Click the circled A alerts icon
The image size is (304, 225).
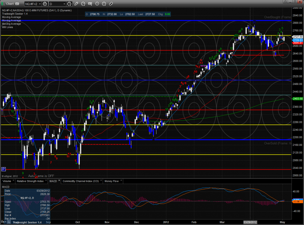(x=104, y=4)
